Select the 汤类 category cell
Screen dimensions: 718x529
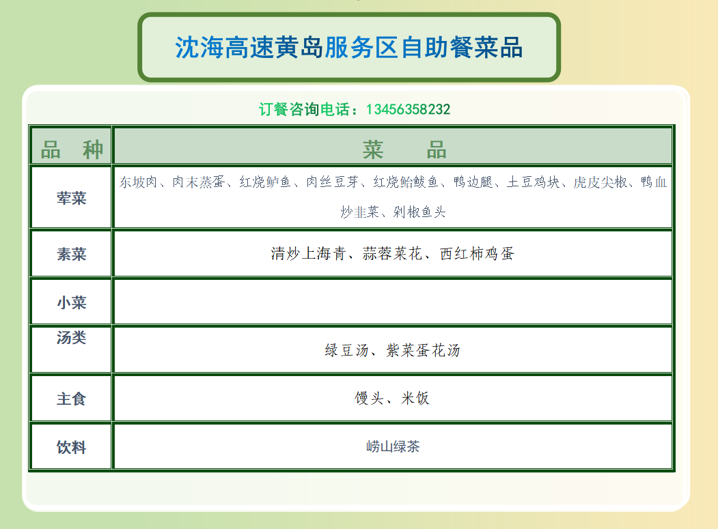72,350
